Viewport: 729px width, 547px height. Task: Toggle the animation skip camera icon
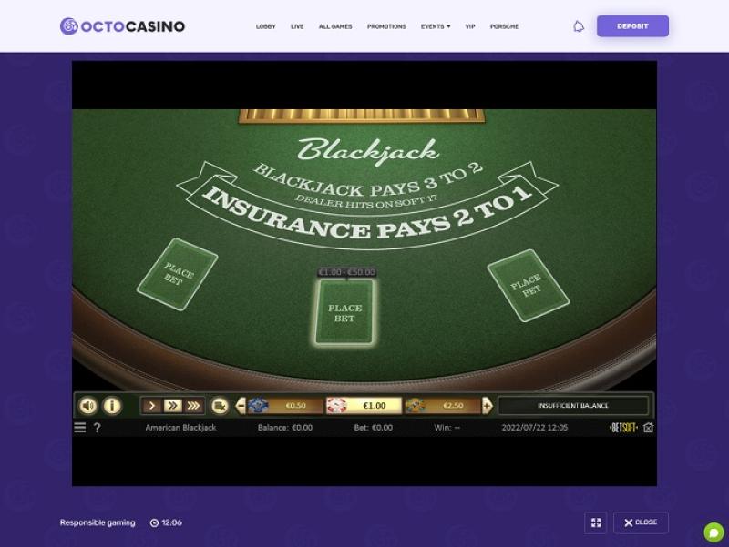220,406
